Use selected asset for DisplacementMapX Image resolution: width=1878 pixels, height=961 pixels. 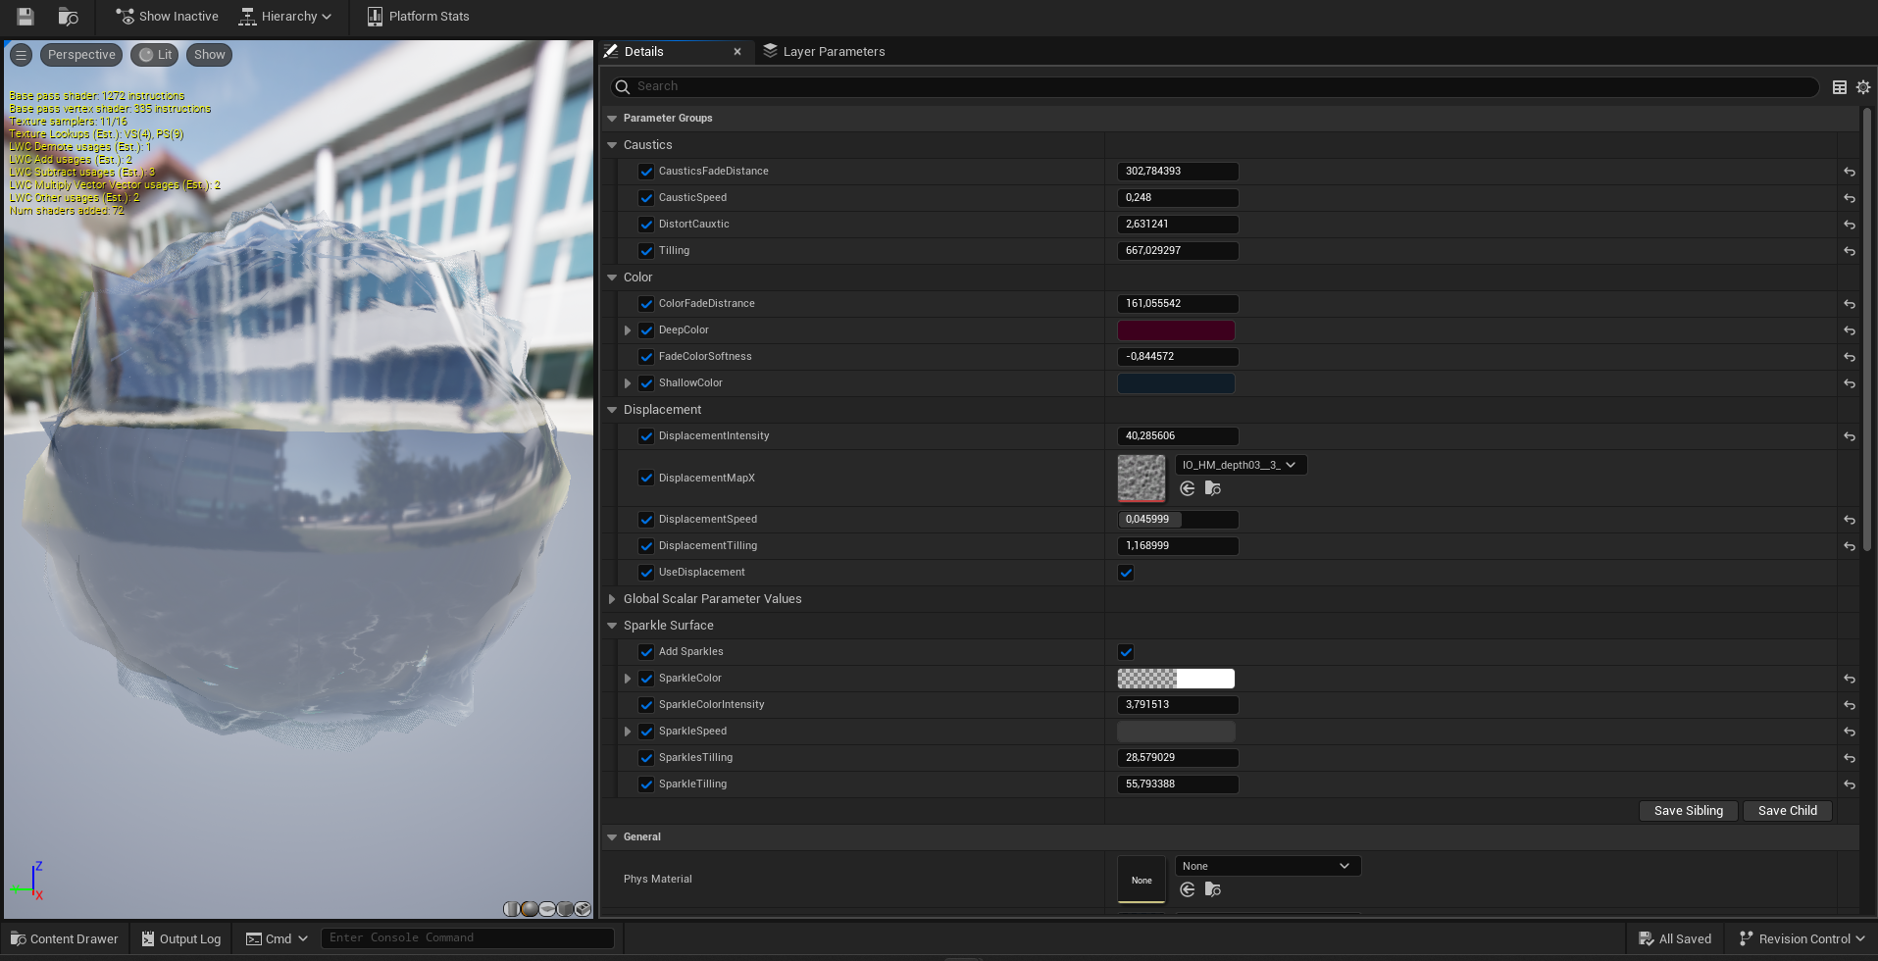click(1188, 488)
